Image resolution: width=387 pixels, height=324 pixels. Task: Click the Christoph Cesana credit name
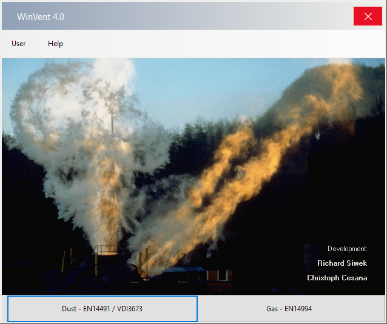[x=337, y=278]
